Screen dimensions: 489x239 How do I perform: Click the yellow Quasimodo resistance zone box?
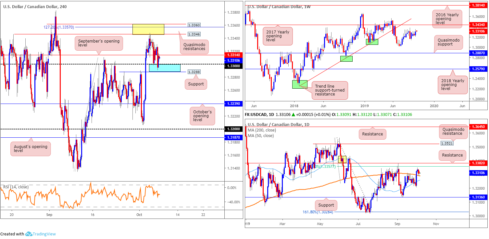tap(148, 29)
